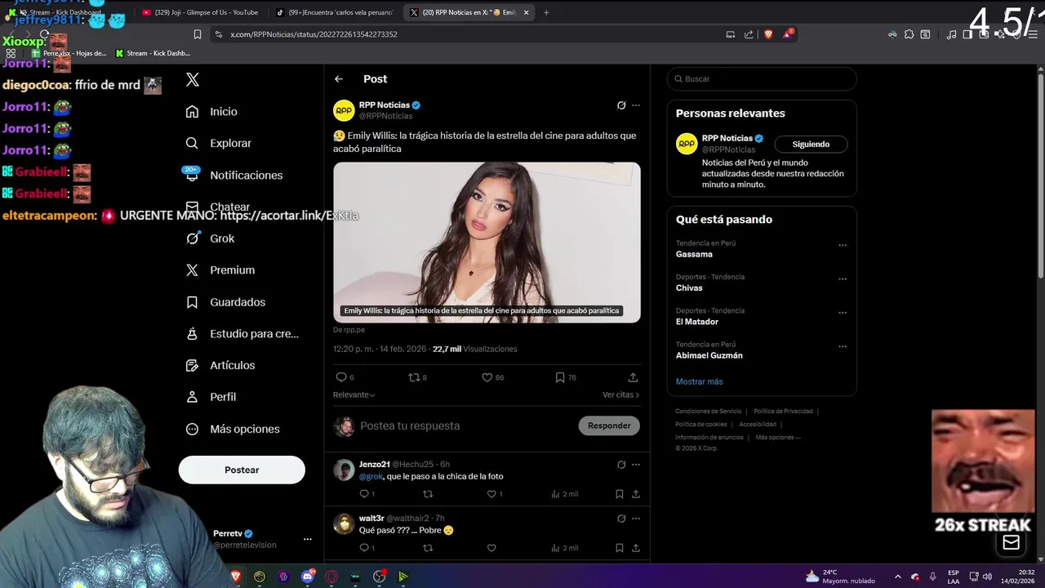Go to Inicio home icon
The image size is (1045, 588).
click(192, 111)
